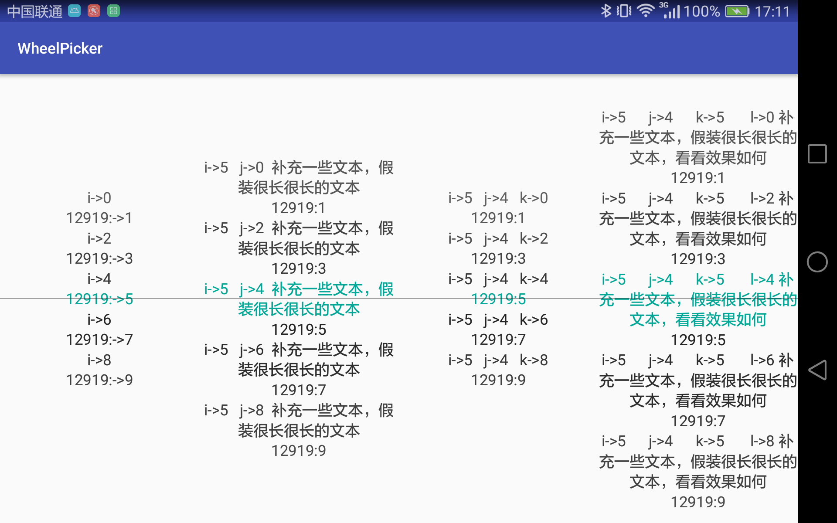837x523 pixels.
Task: Tap the Android back navigation triangle
Action: (817, 370)
